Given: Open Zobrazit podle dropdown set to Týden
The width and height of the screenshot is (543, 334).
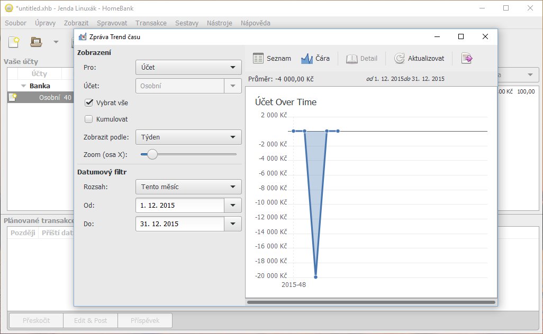Looking at the screenshot, I should click(188, 137).
